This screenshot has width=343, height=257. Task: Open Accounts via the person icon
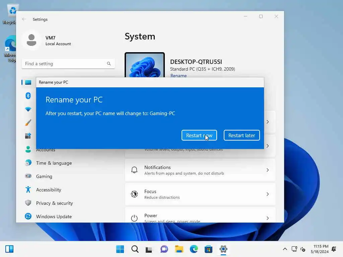(28, 150)
